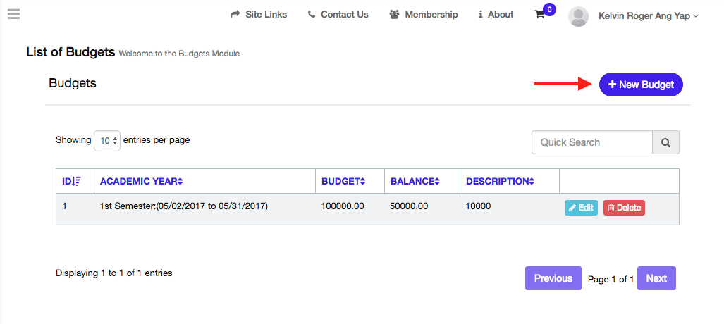Edit the 1st Semester budget row
This screenshot has width=724, height=324.
tap(581, 208)
